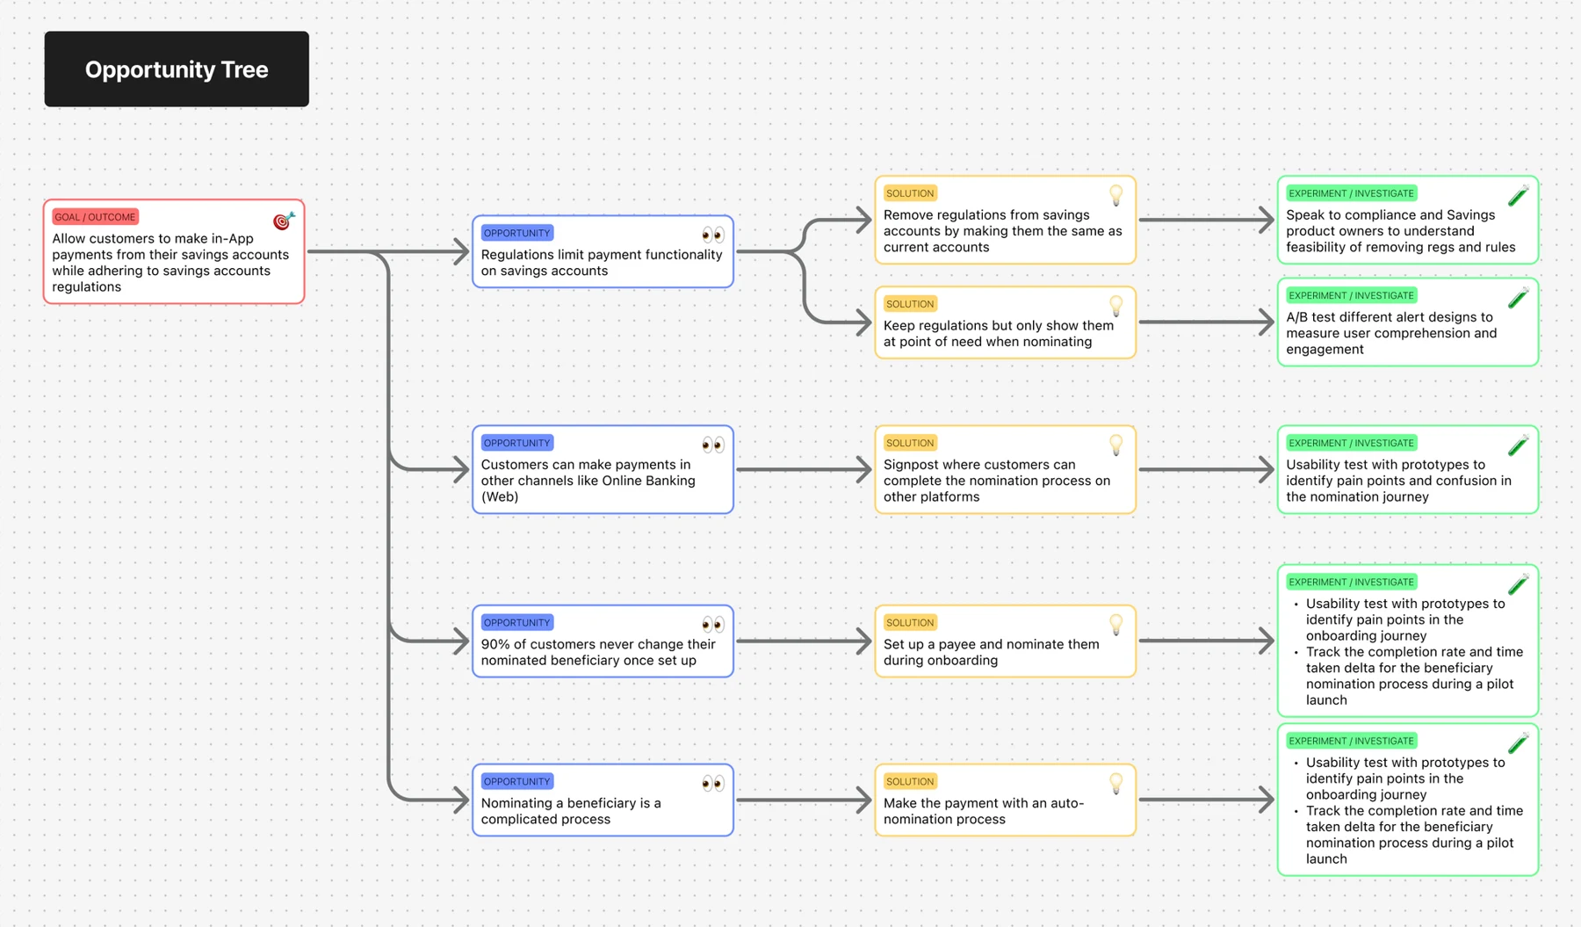Select text identify pain points in nomination journey
Image resolution: width=1581 pixels, height=927 pixels.
tap(1399, 481)
